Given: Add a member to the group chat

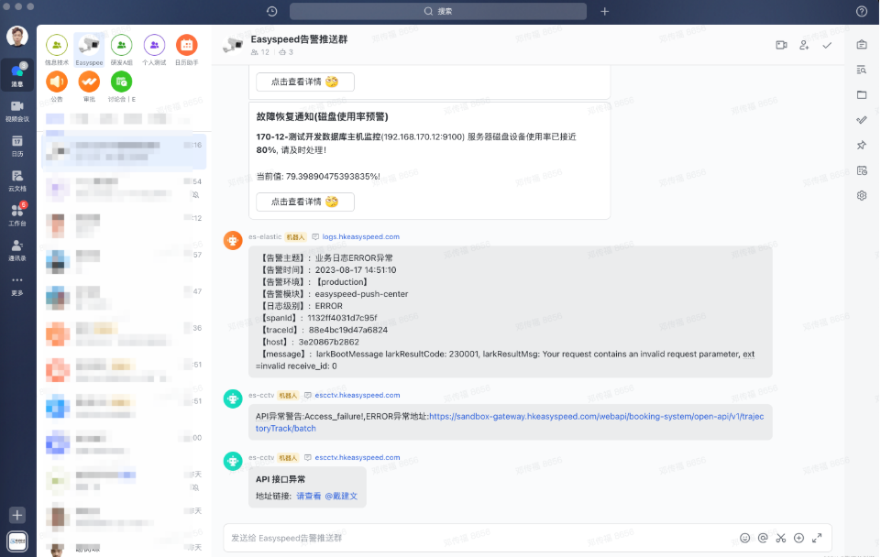Looking at the screenshot, I should pyautogui.click(x=804, y=45).
